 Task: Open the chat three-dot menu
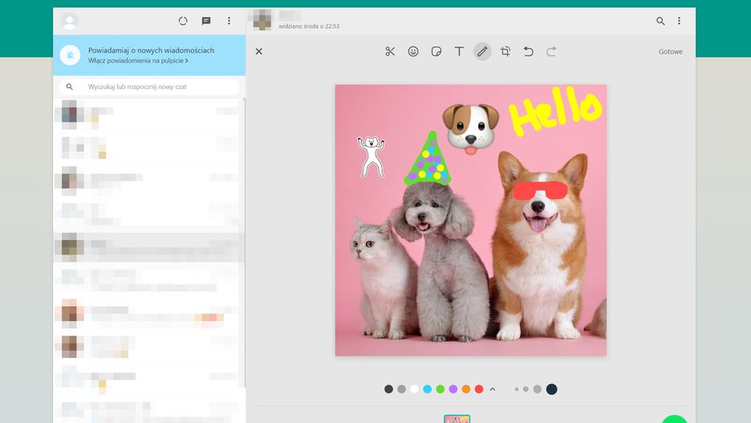[x=679, y=21]
